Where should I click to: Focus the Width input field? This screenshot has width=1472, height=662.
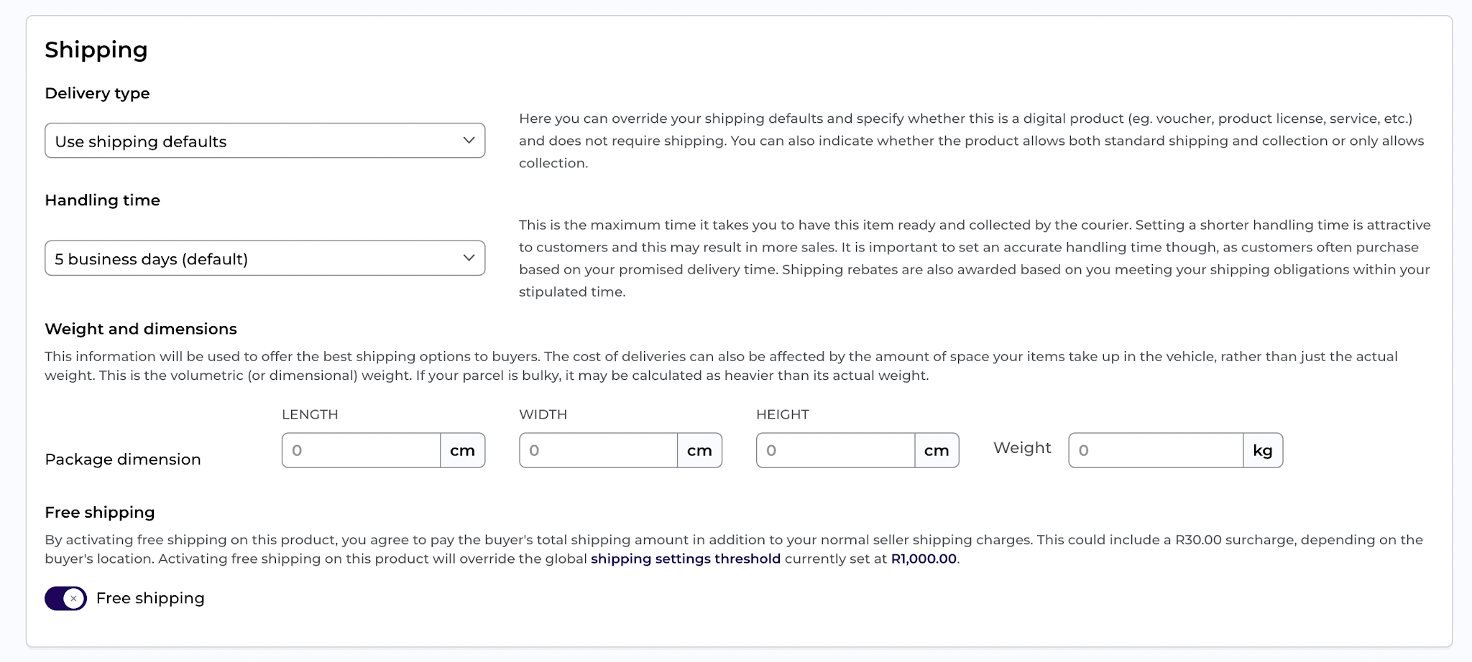click(598, 450)
